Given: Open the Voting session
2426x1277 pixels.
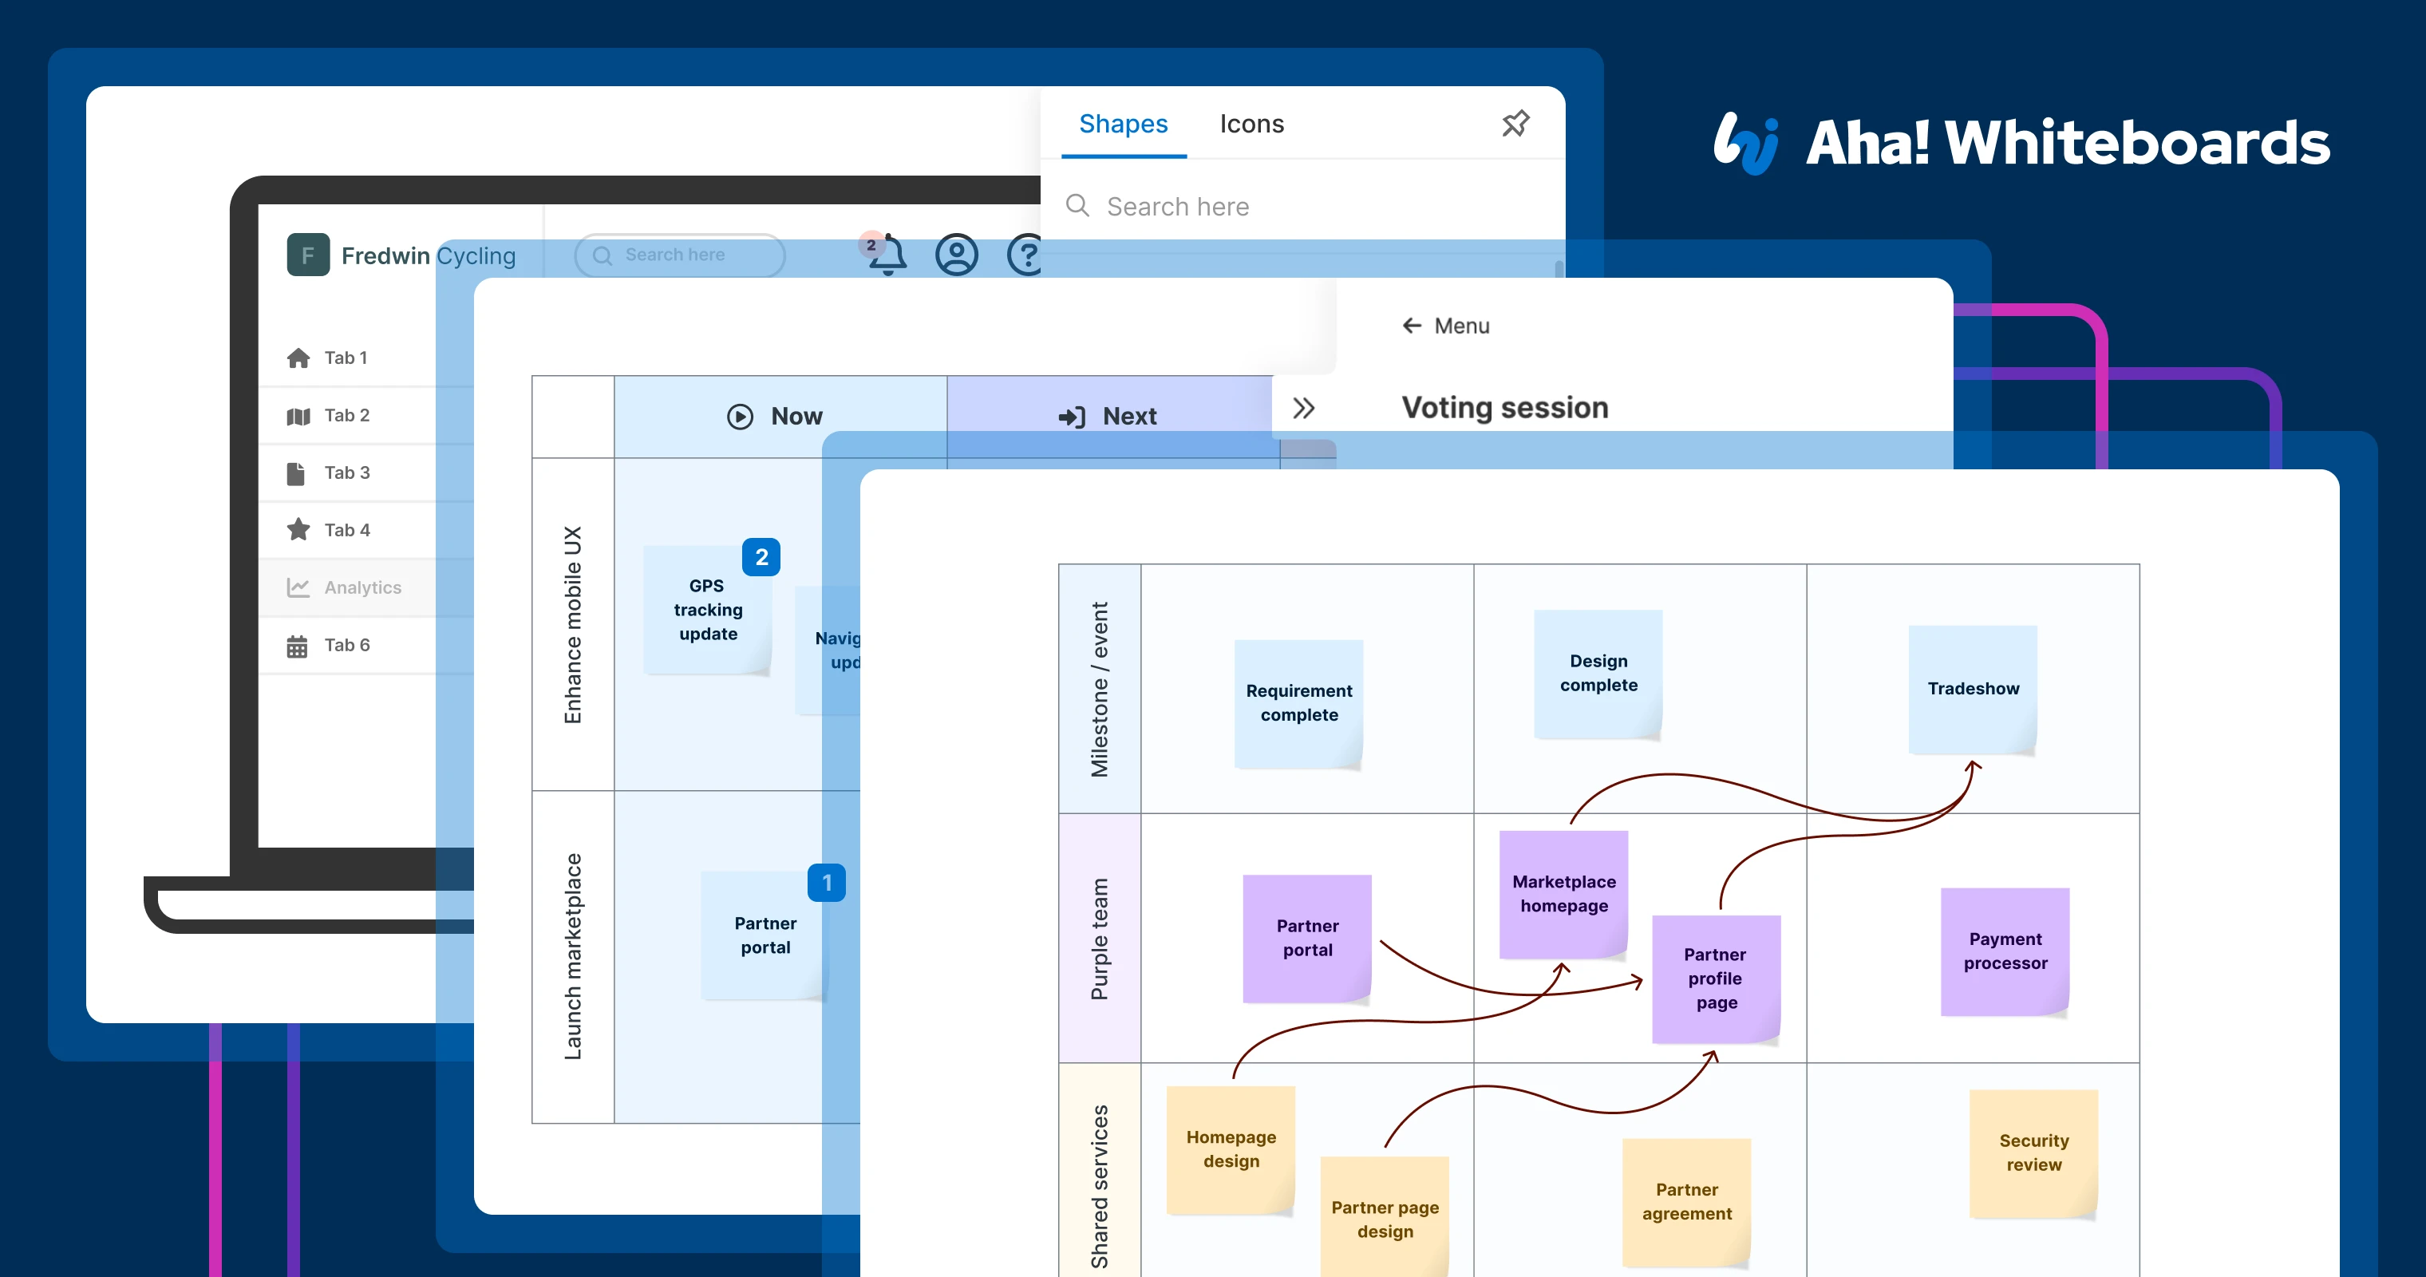Looking at the screenshot, I should (1504, 407).
